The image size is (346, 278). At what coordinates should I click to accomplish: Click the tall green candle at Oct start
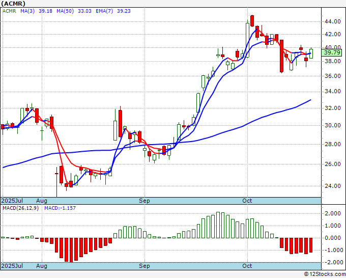point(247,40)
